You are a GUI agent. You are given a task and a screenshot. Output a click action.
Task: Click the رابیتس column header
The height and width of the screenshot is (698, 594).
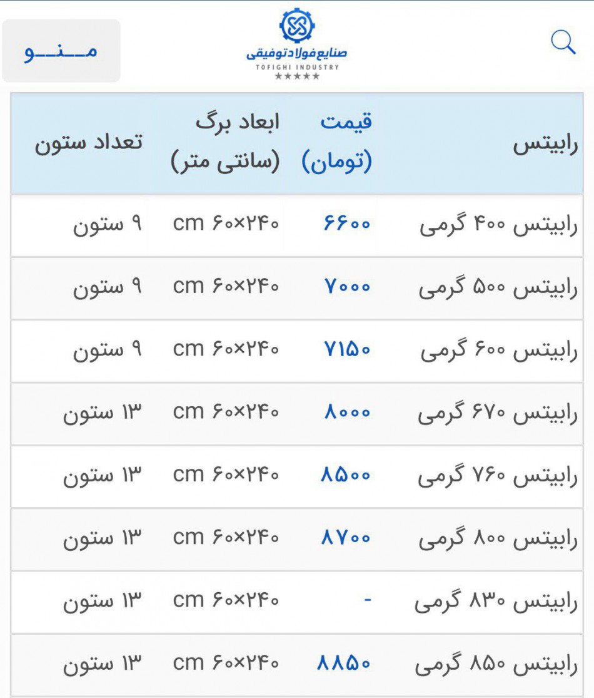coord(545,144)
